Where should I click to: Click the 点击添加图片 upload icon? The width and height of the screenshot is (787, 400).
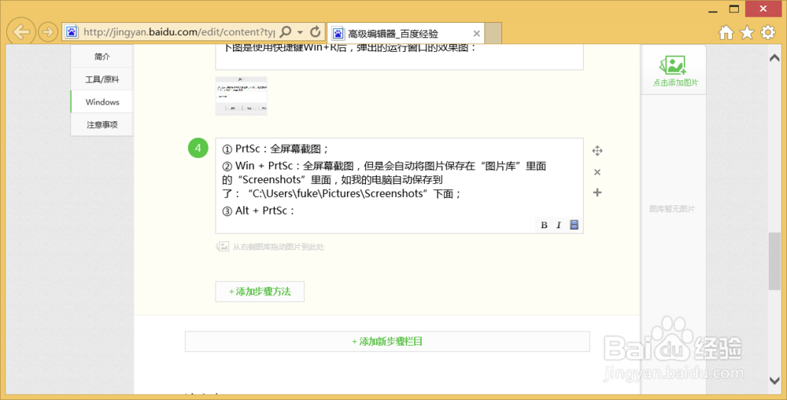pyautogui.click(x=673, y=65)
